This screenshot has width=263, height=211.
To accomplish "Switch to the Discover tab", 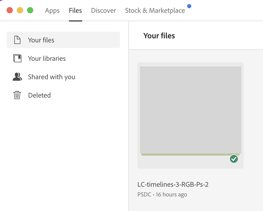I will [x=103, y=10].
